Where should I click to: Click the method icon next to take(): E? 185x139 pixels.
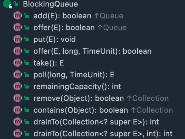(17, 63)
